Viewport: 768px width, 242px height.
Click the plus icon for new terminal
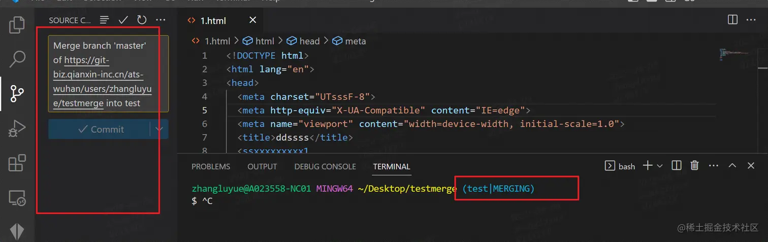point(648,165)
